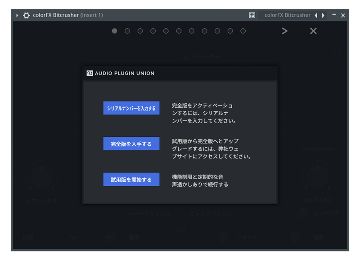Open detailed settings via the gear icon
360x264 pixels.
coord(27,15)
